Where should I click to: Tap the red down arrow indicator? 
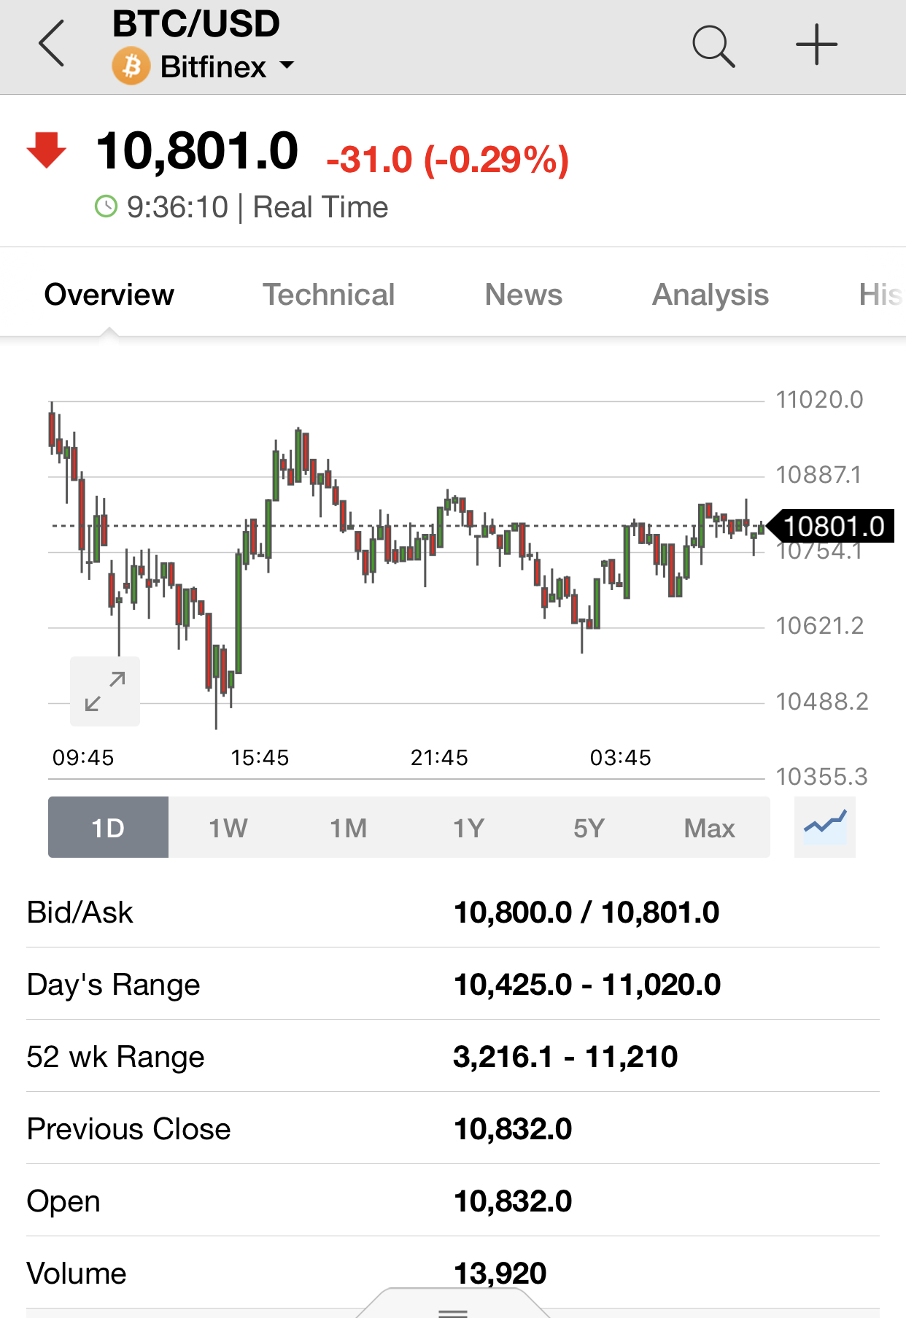click(x=47, y=150)
